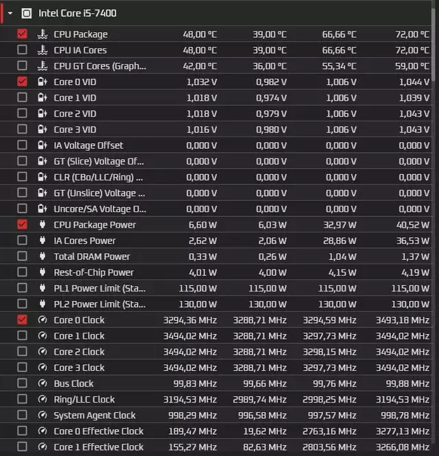Click the gauge icon beside Core 2 Clock
The width and height of the screenshot is (439, 456).
(x=43, y=351)
